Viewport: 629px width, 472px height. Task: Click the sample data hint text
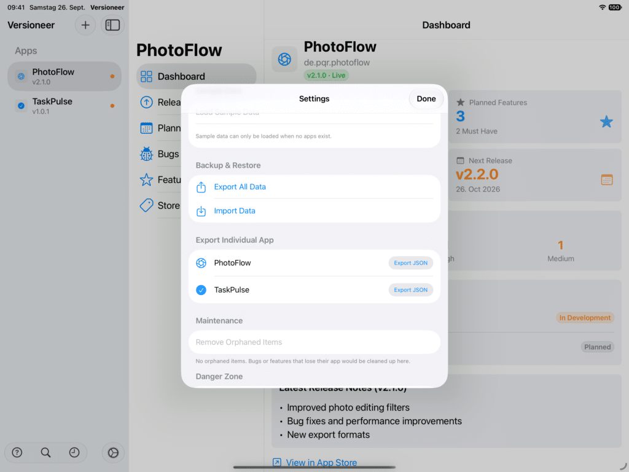pos(264,136)
